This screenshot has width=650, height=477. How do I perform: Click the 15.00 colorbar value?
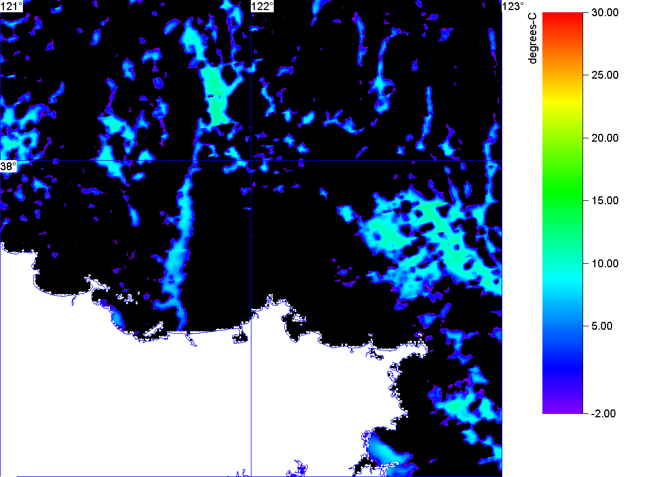[x=605, y=201]
